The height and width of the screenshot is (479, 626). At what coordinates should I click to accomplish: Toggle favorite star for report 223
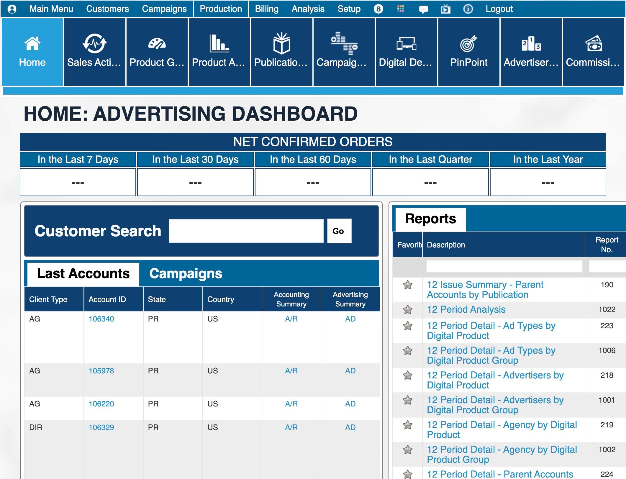click(407, 326)
